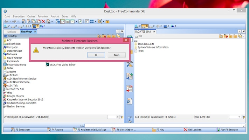The width and height of the screenshot is (249, 140).
Task: Click the red X delete toolbar icon
Action: (43, 22)
